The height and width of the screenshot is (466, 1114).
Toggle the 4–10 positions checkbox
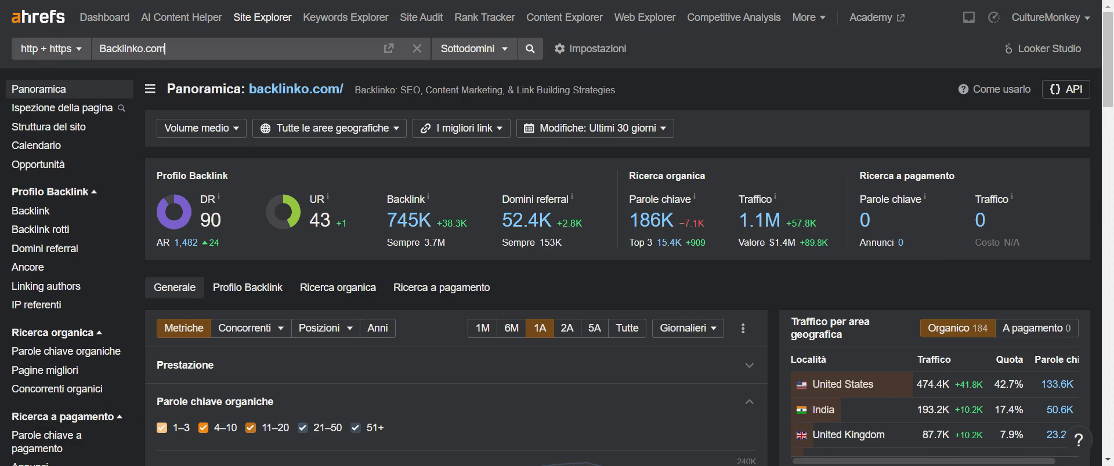(x=203, y=428)
